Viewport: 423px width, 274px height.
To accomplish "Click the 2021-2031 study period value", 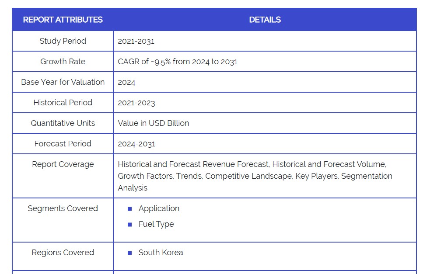I will 136,42.
